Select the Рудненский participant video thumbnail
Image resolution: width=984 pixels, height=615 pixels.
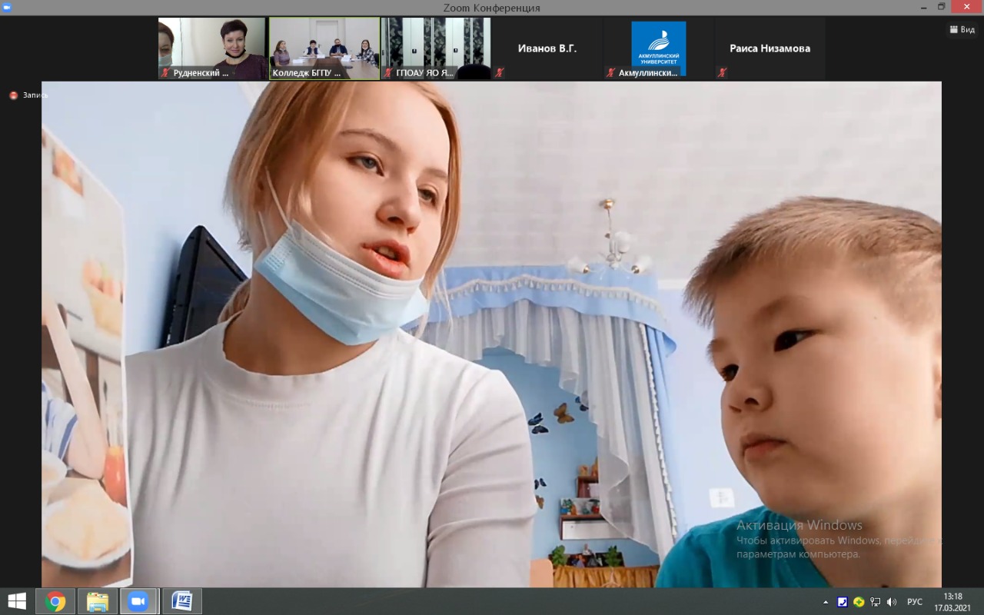click(x=211, y=48)
